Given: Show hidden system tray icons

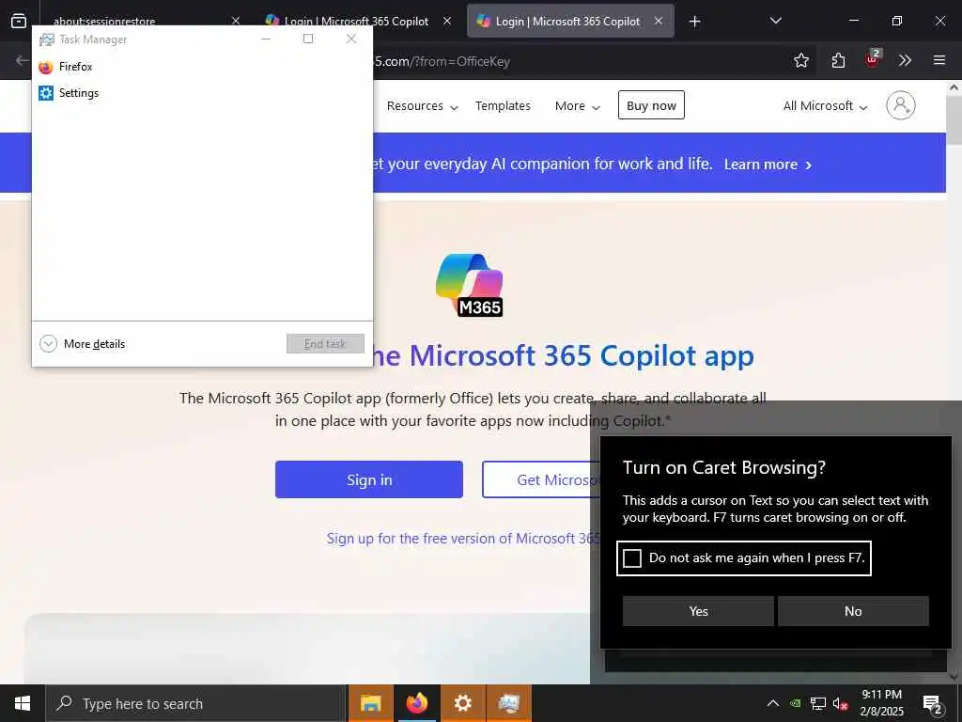Looking at the screenshot, I should pyautogui.click(x=773, y=703).
